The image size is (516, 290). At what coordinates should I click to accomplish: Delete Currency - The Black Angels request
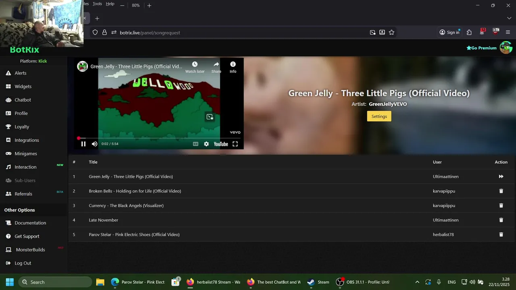click(x=501, y=205)
